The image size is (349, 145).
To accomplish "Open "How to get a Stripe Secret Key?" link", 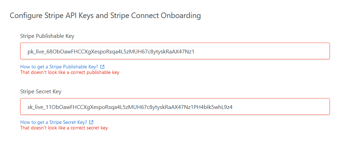I will tap(54, 122).
